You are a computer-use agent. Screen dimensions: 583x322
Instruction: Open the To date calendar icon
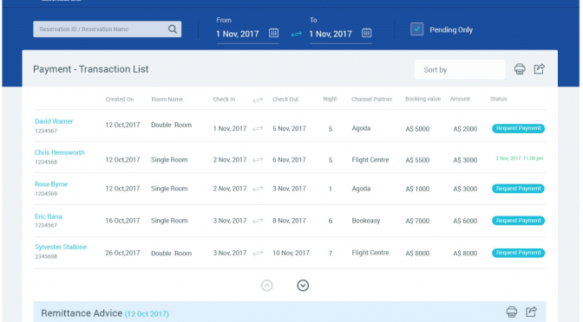click(367, 33)
